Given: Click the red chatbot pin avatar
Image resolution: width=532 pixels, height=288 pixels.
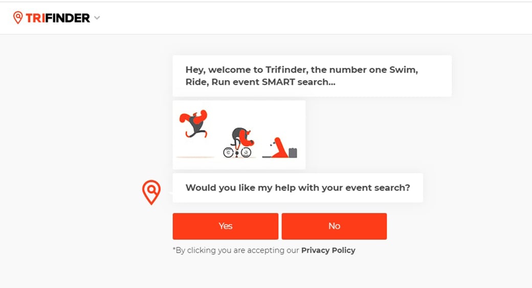Looking at the screenshot, I should [151, 192].
